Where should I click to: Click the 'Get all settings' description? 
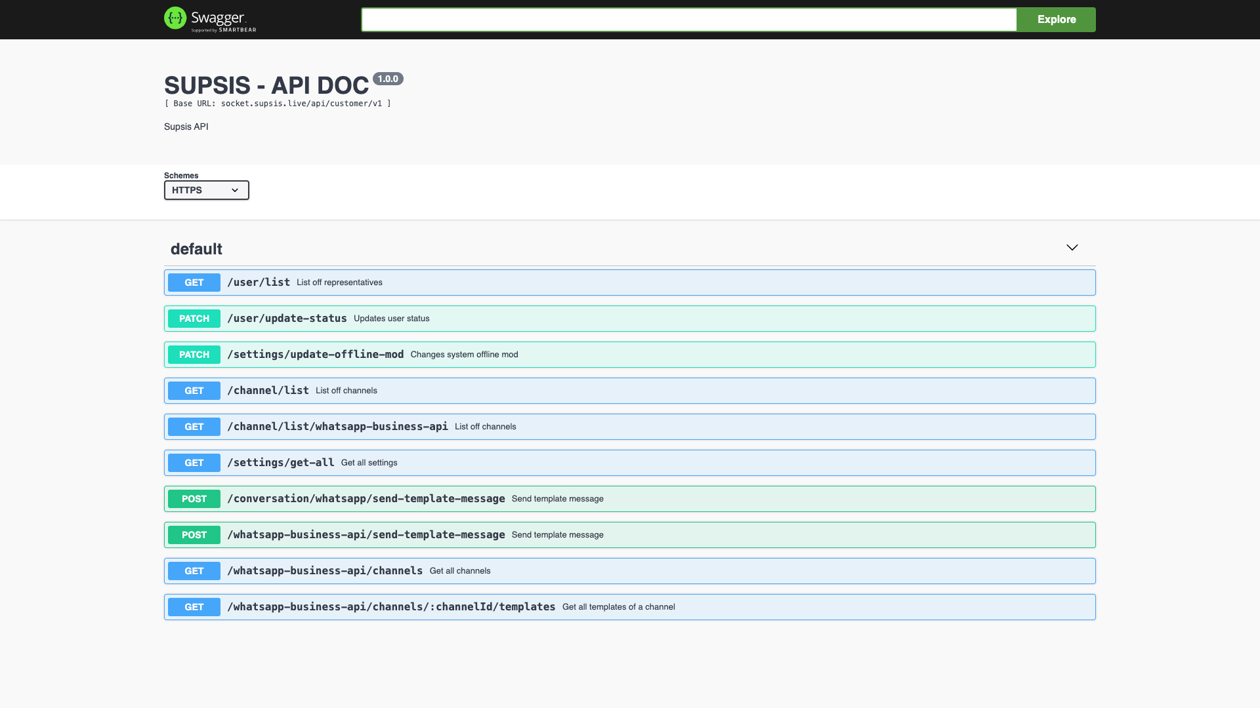[369, 463]
